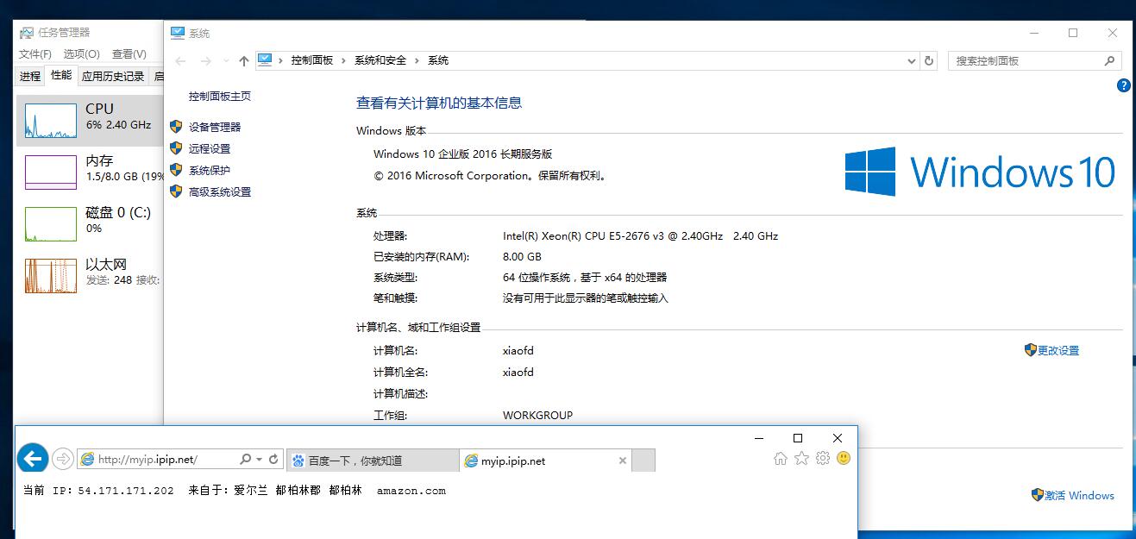Go up one level in Control Panel
Image resolution: width=1136 pixels, height=539 pixels.
244,61
